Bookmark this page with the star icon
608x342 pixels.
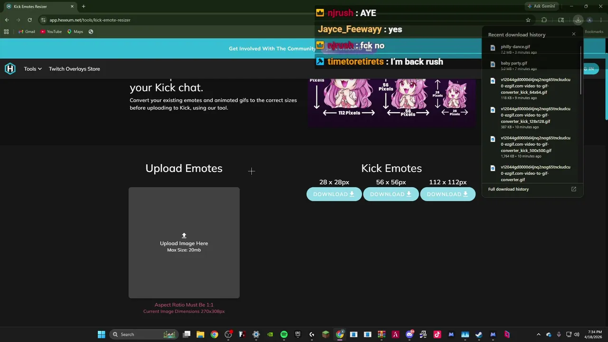pyautogui.click(x=528, y=20)
